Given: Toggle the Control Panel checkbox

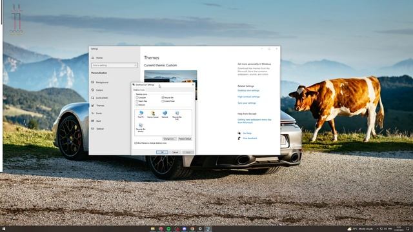Looking at the screenshot, I should tap(163, 101).
